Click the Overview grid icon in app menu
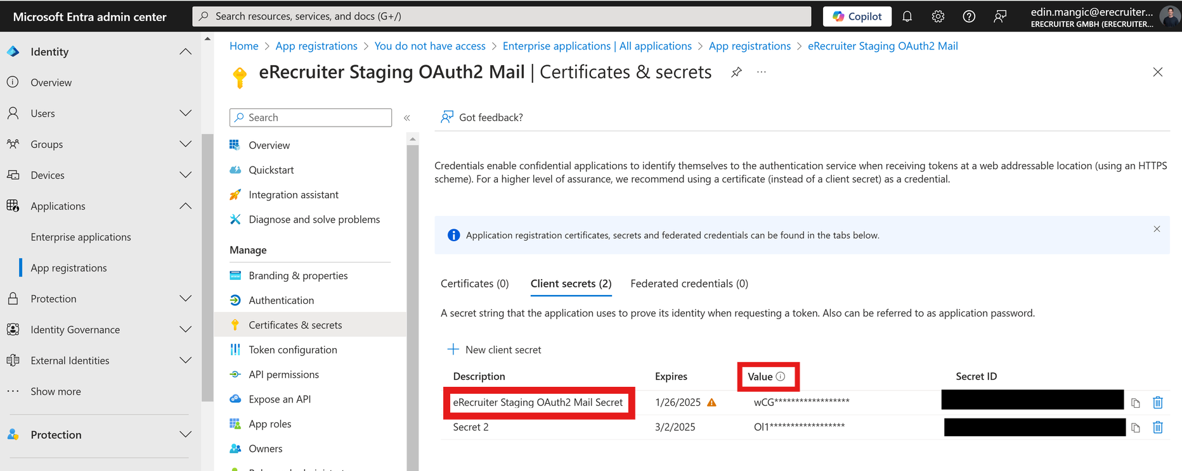 click(x=235, y=145)
